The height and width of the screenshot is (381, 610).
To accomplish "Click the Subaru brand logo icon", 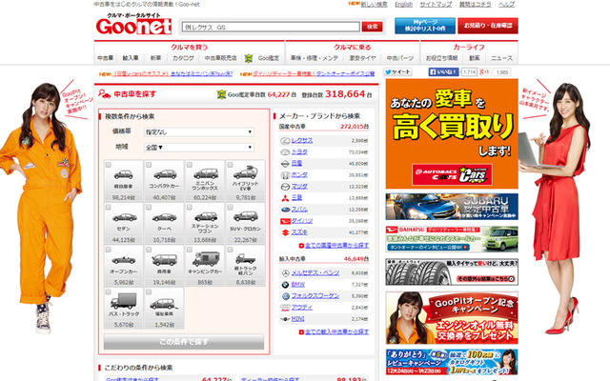I will click(x=286, y=210).
